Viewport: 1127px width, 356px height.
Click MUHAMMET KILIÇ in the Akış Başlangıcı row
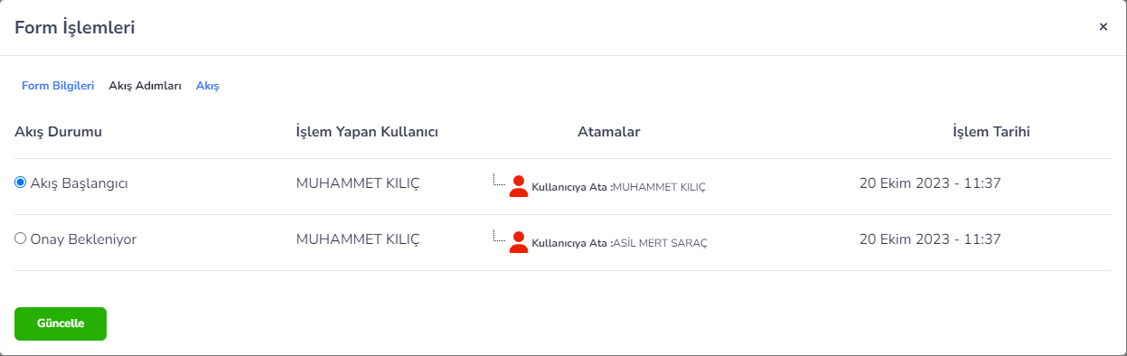[358, 183]
